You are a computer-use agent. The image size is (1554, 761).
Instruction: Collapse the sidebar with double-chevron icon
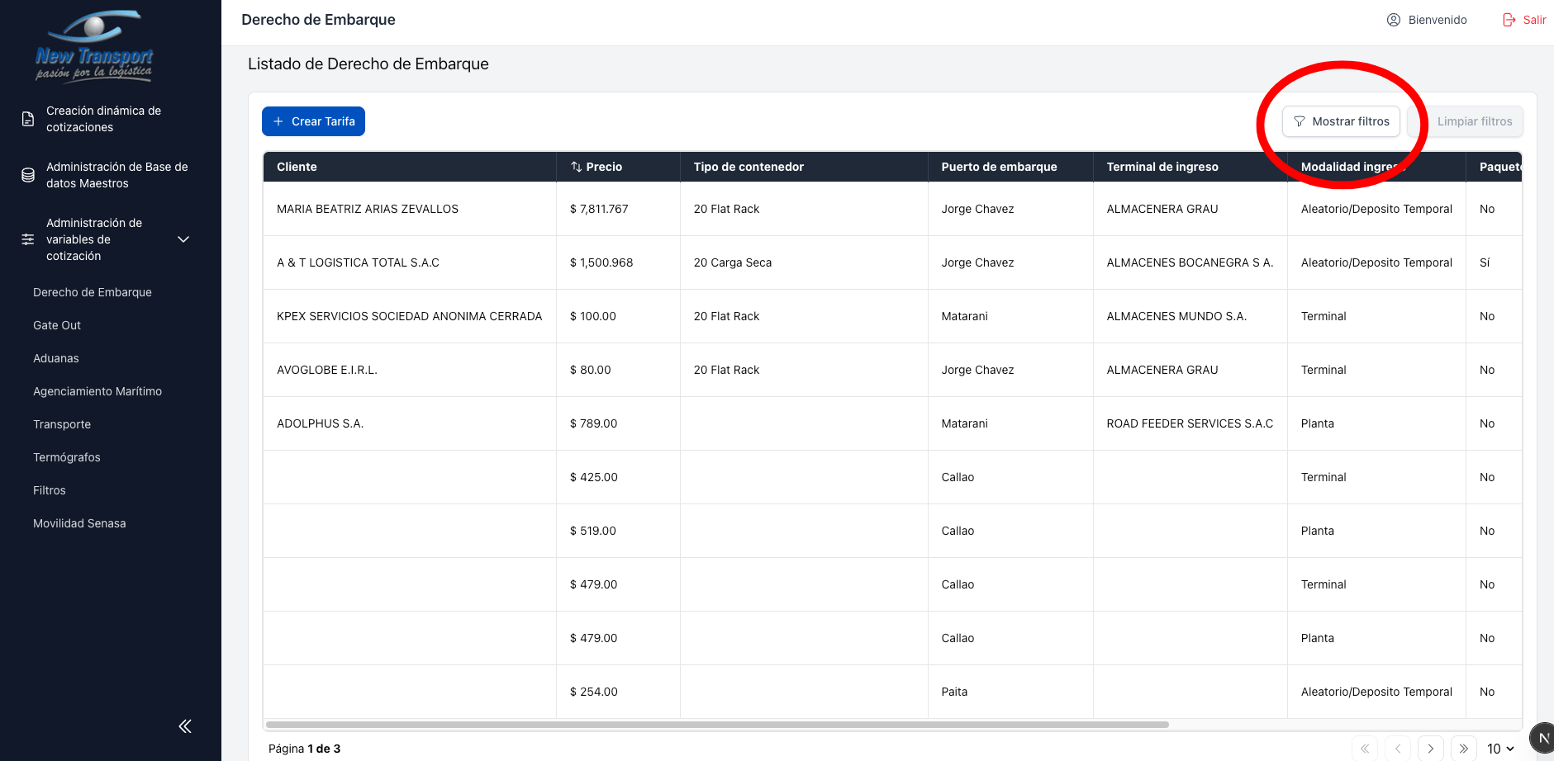(x=185, y=726)
